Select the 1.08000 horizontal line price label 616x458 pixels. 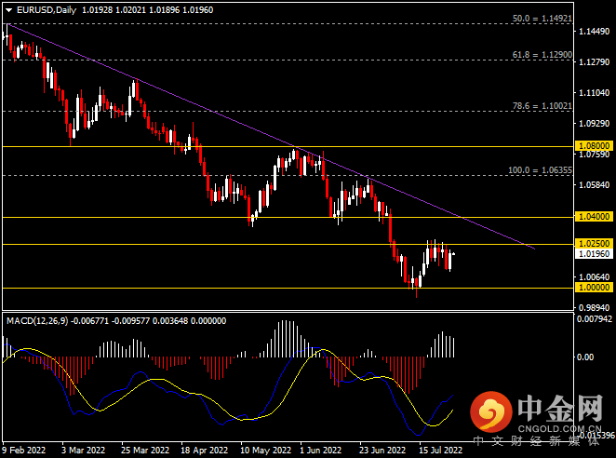pyautogui.click(x=595, y=146)
